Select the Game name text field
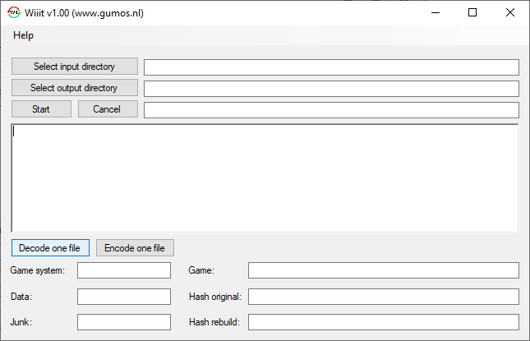This screenshot has height=341, width=530. click(383, 271)
